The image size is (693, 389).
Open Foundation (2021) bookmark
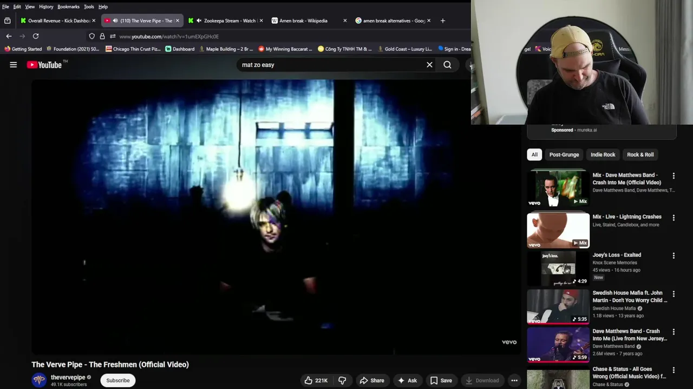73,49
